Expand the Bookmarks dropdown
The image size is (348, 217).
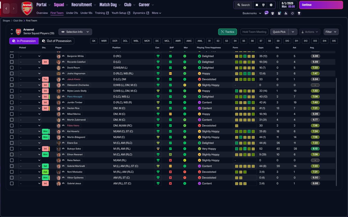252,13
